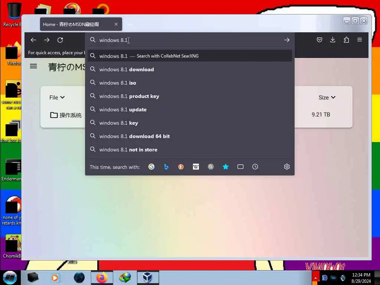Select suggestion 'windows 8.1 not in store'
The width and height of the screenshot is (380, 285).
190,150
